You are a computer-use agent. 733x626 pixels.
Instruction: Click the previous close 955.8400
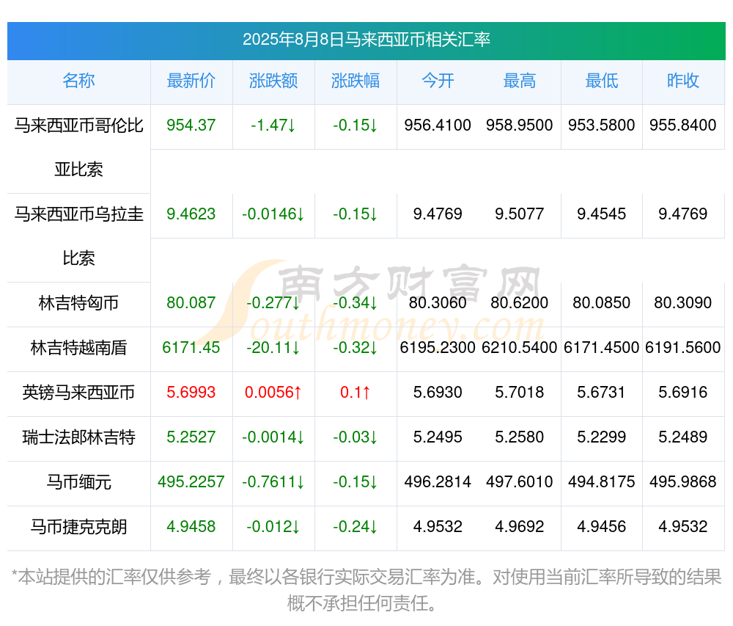pyautogui.click(x=683, y=125)
